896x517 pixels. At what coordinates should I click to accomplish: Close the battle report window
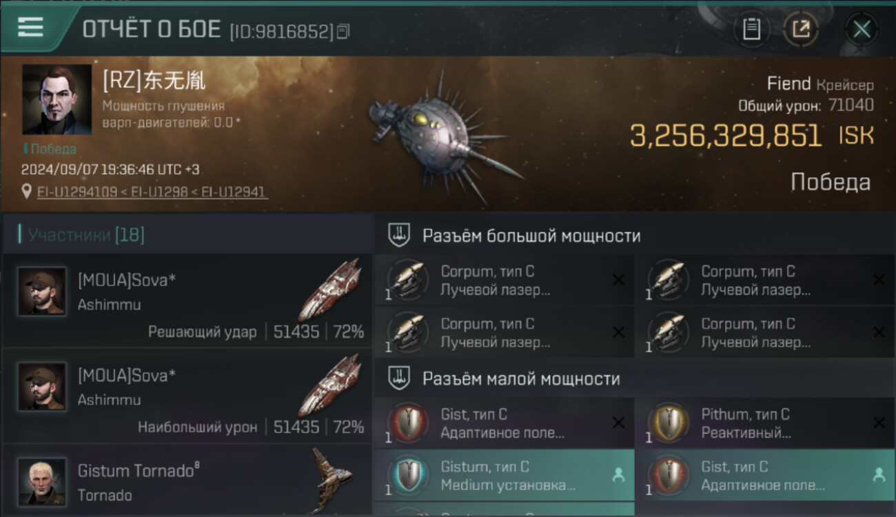862,29
